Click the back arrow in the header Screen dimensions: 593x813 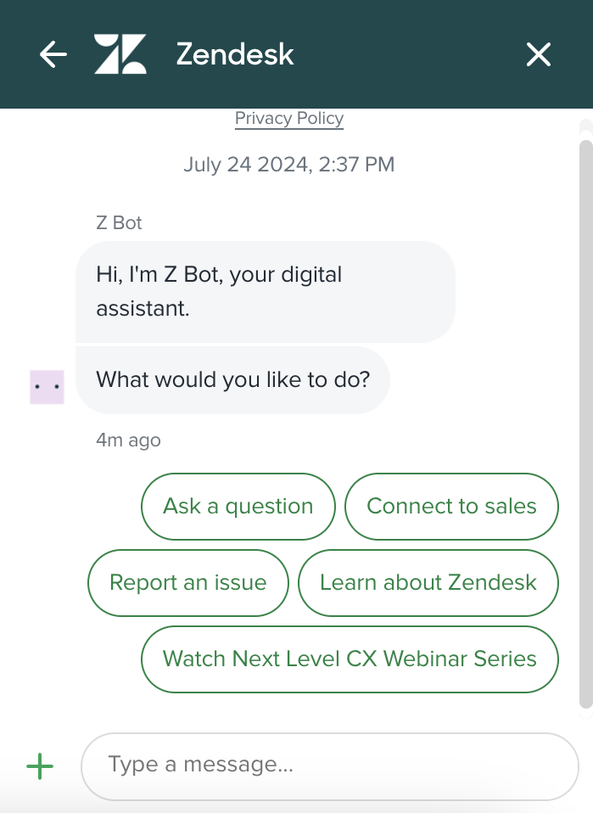53,53
